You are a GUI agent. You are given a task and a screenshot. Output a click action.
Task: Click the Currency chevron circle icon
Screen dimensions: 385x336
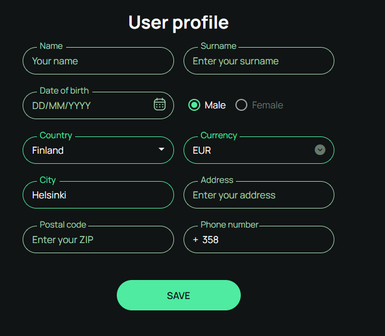pyautogui.click(x=320, y=150)
